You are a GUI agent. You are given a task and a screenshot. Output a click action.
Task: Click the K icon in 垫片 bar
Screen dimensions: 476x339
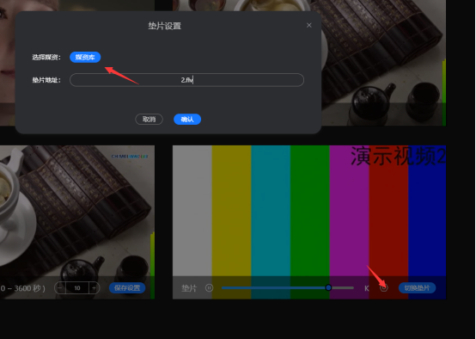click(x=367, y=288)
